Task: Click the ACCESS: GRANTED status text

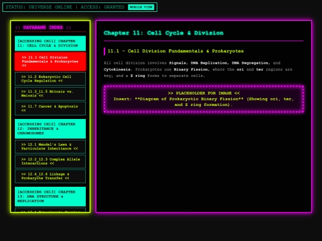Action: [x=103, y=7]
